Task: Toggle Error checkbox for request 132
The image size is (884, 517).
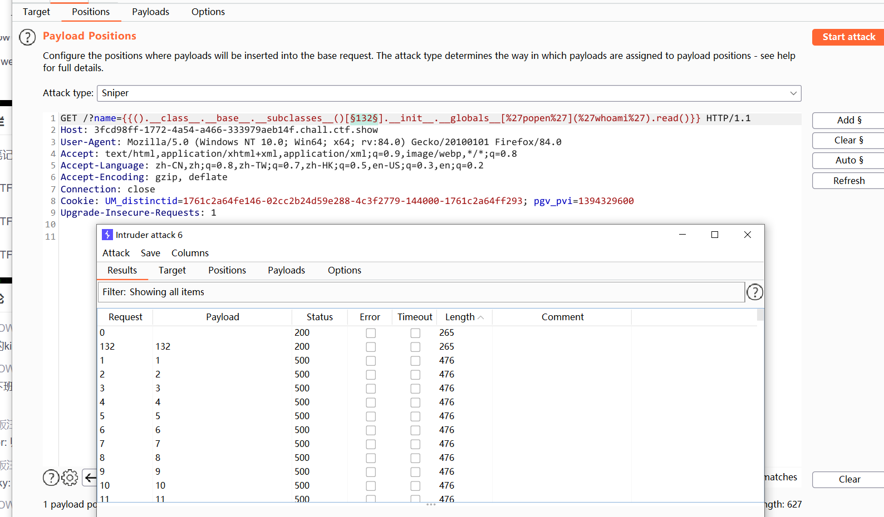Action: click(x=371, y=347)
